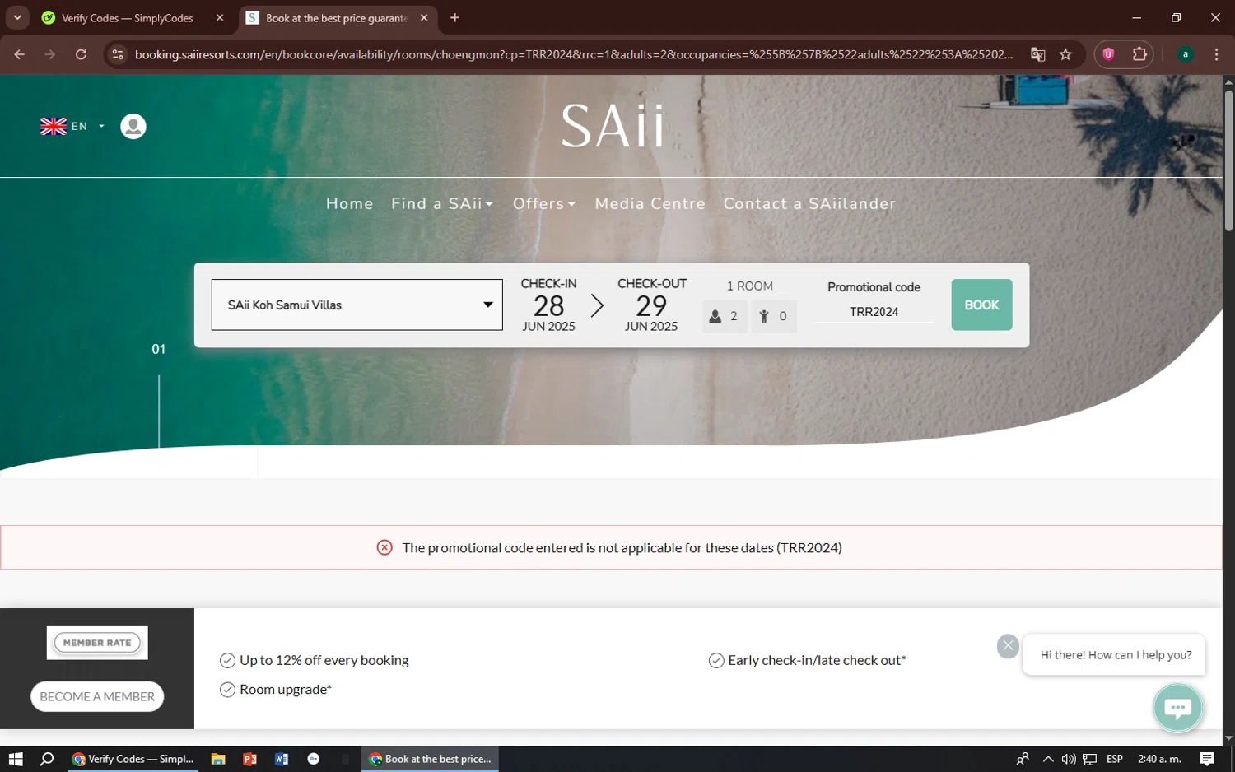Dismiss the chat greeting with the X button

click(x=1008, y=646)
